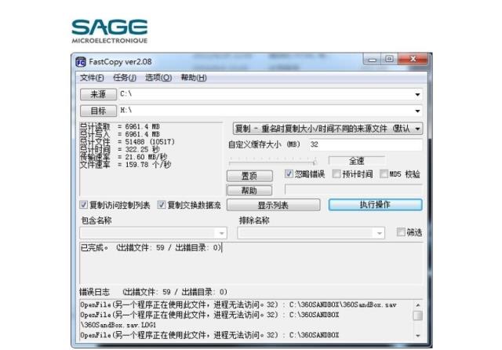Screen dimensions: 502x350
Task: Click the 自定义缓存大小 buffer size field
Action: 366,144
